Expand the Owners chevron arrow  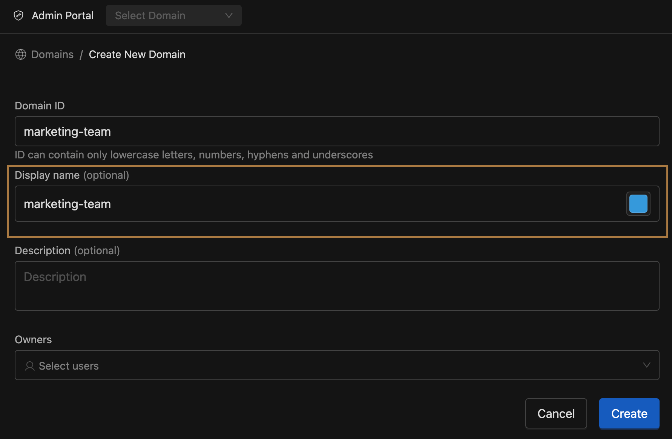click(646, 365)
